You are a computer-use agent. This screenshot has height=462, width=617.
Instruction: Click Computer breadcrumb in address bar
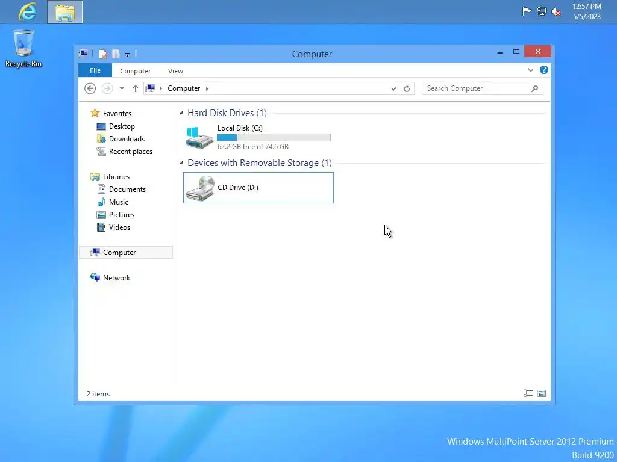coord(184,88)
